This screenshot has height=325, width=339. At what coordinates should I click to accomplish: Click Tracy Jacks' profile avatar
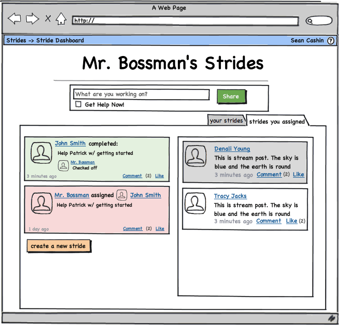196,203
